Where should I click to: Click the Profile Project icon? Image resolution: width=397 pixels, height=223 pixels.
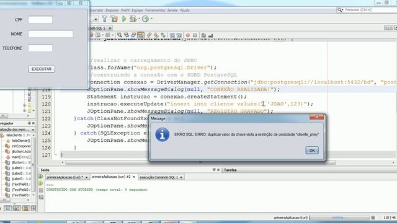145,19
